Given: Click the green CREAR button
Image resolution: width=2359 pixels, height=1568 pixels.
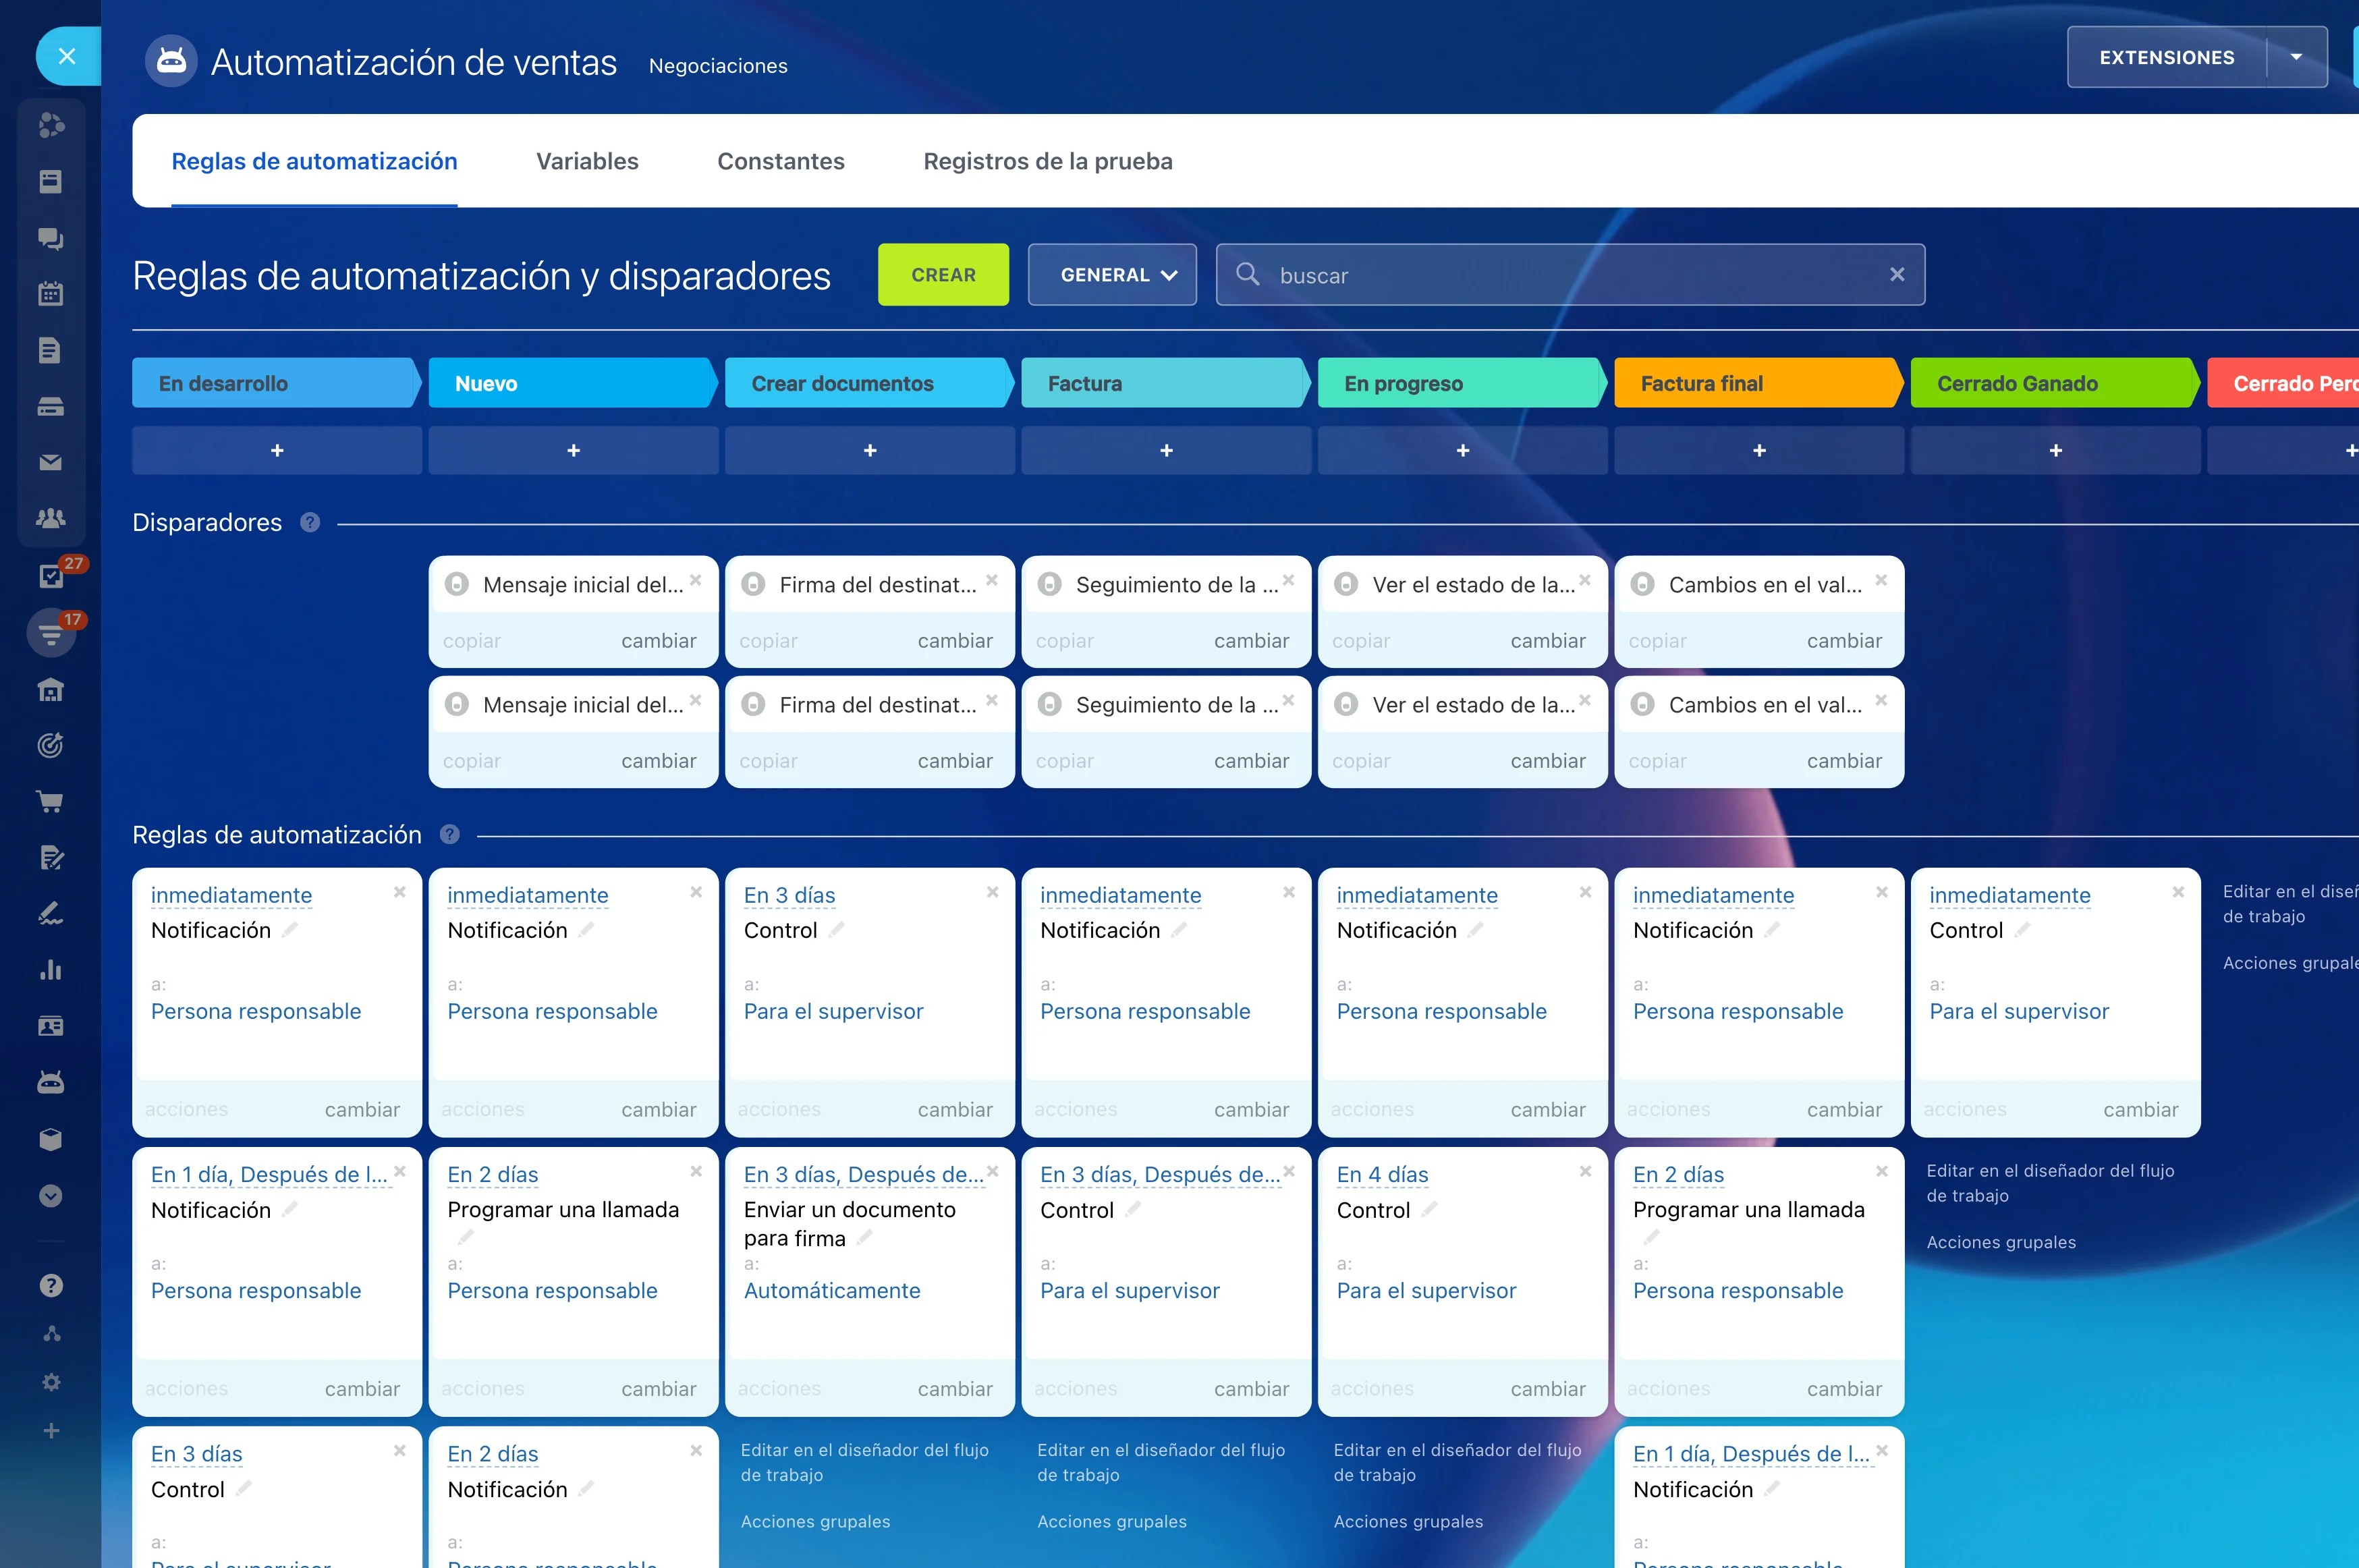Looking at the screenshot, I should tap(942, 275).
